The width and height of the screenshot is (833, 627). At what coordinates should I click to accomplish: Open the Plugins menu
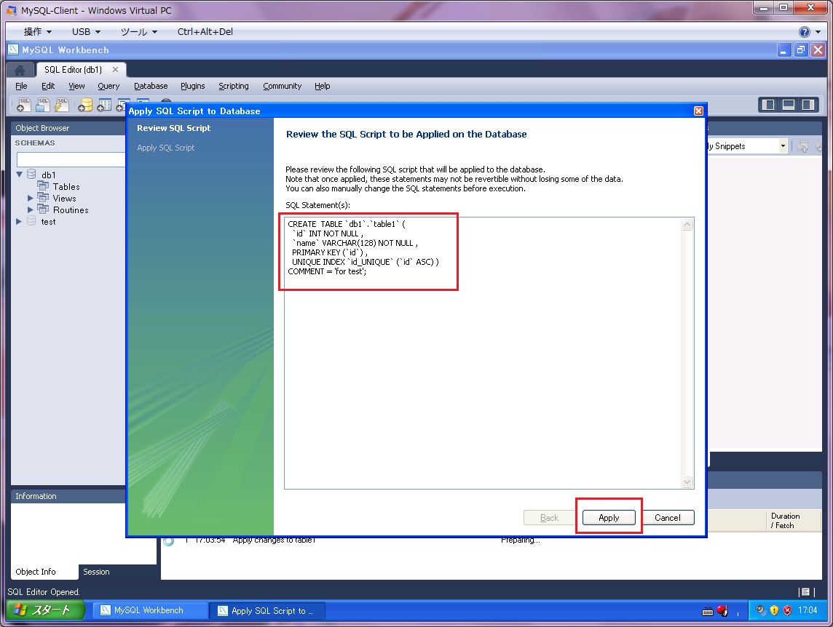point(192,86)
